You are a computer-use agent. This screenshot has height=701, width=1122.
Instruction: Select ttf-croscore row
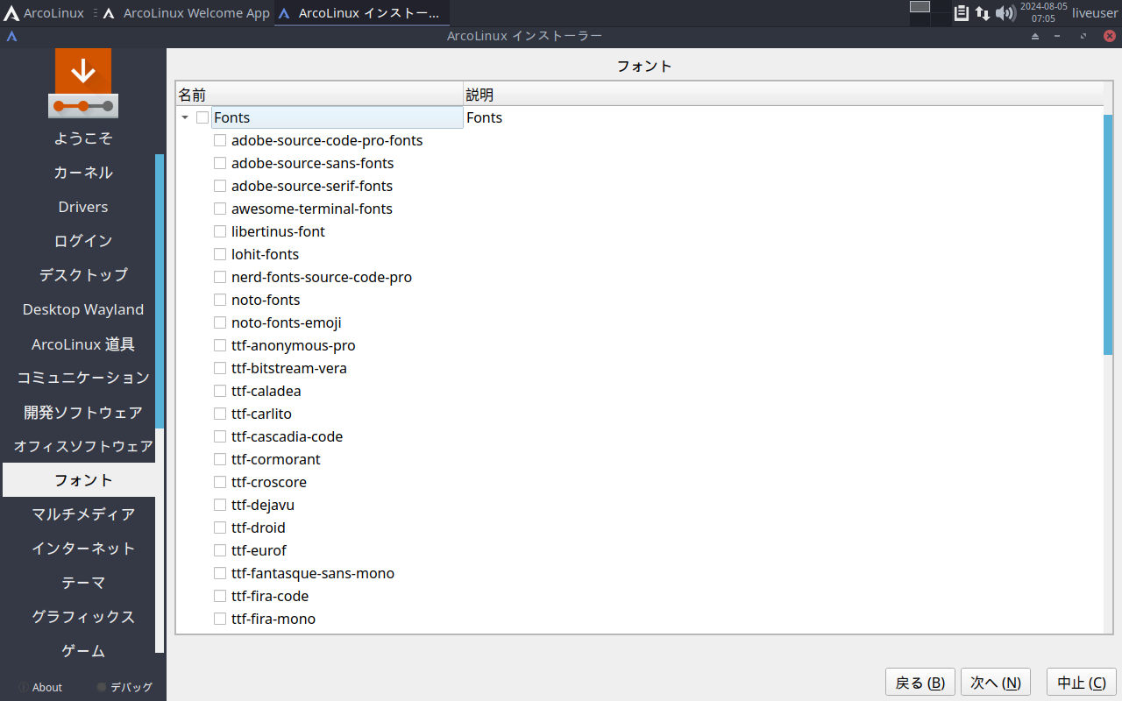pyautogui.click(x=269, y=482)
